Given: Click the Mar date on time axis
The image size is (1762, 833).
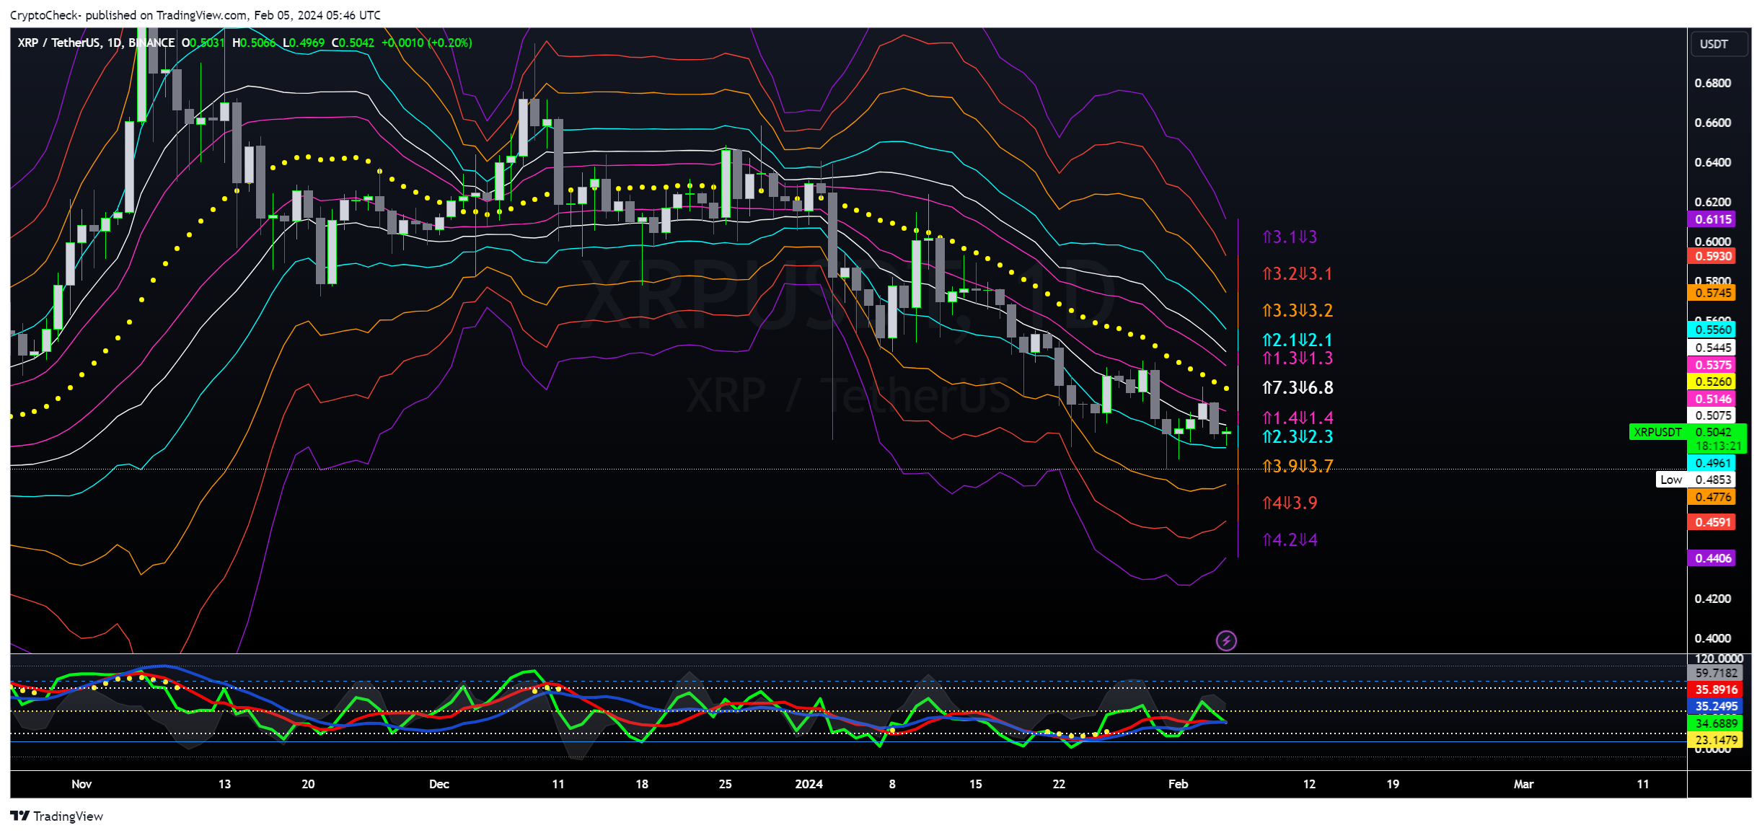Looking at the screenshot, I should click(1523, 784).
